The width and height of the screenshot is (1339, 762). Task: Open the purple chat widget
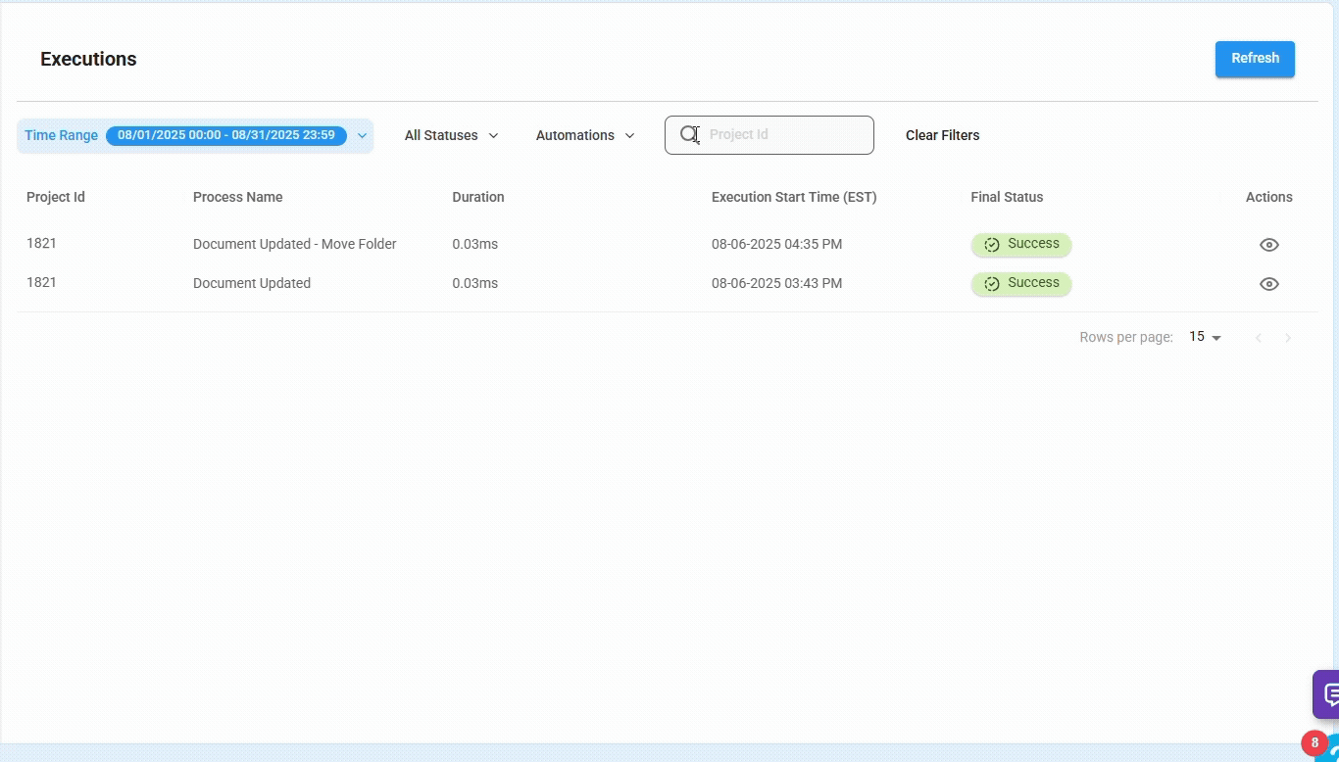pos(1328,693)
